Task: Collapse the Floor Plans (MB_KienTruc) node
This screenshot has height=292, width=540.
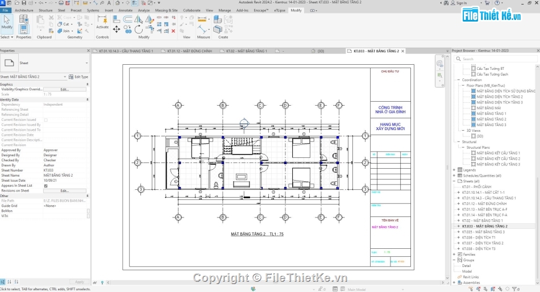Action: (x=463, y=85)
